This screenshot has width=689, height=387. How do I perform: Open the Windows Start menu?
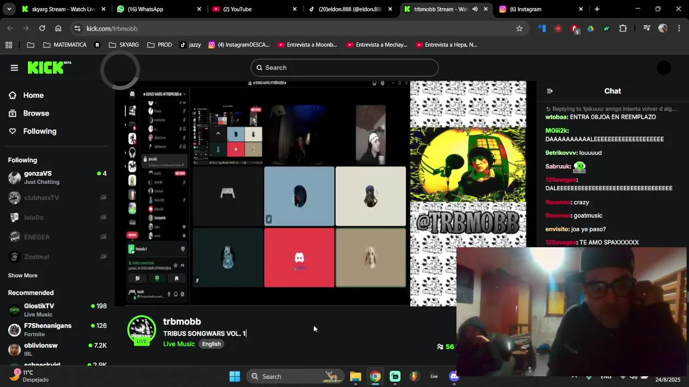[x=235, y=376]
